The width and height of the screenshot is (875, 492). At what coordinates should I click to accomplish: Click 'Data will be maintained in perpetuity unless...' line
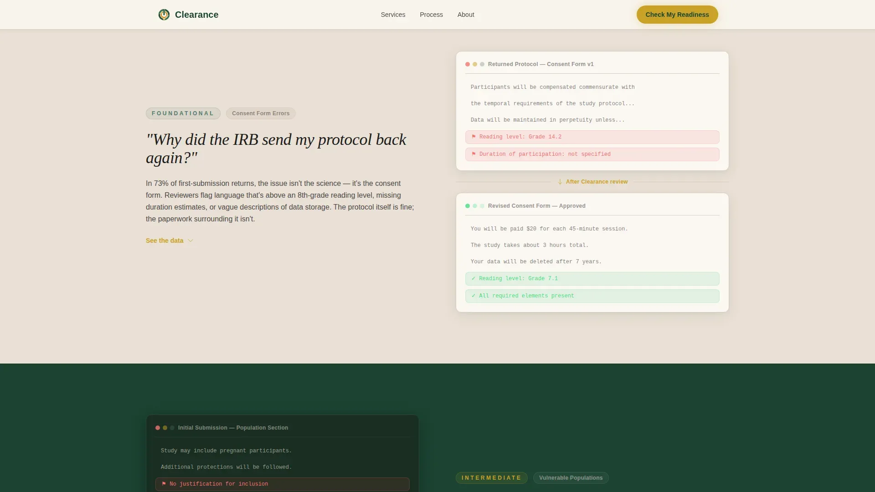[x=547, y=120]
